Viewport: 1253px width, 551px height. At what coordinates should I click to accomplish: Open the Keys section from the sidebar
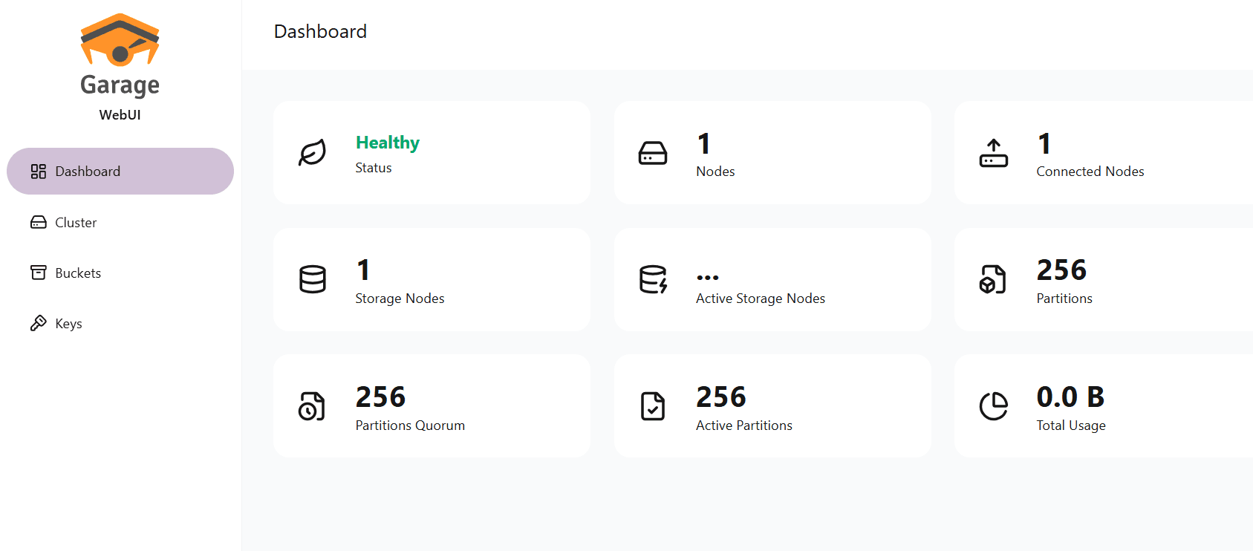tap(68, 323)
